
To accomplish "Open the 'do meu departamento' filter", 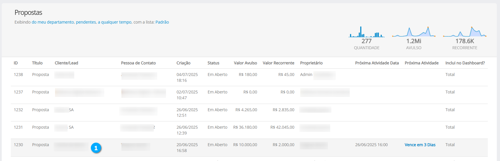I will pos(53,22).
